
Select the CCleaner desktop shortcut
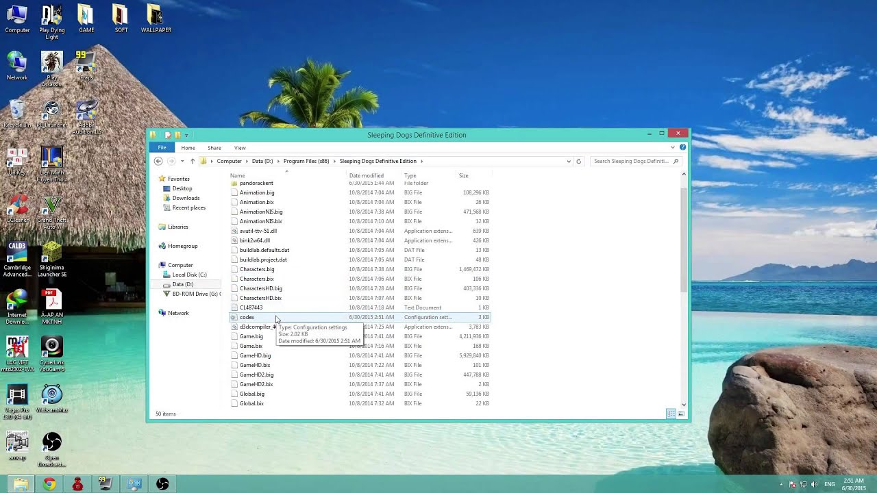(17, 210)
